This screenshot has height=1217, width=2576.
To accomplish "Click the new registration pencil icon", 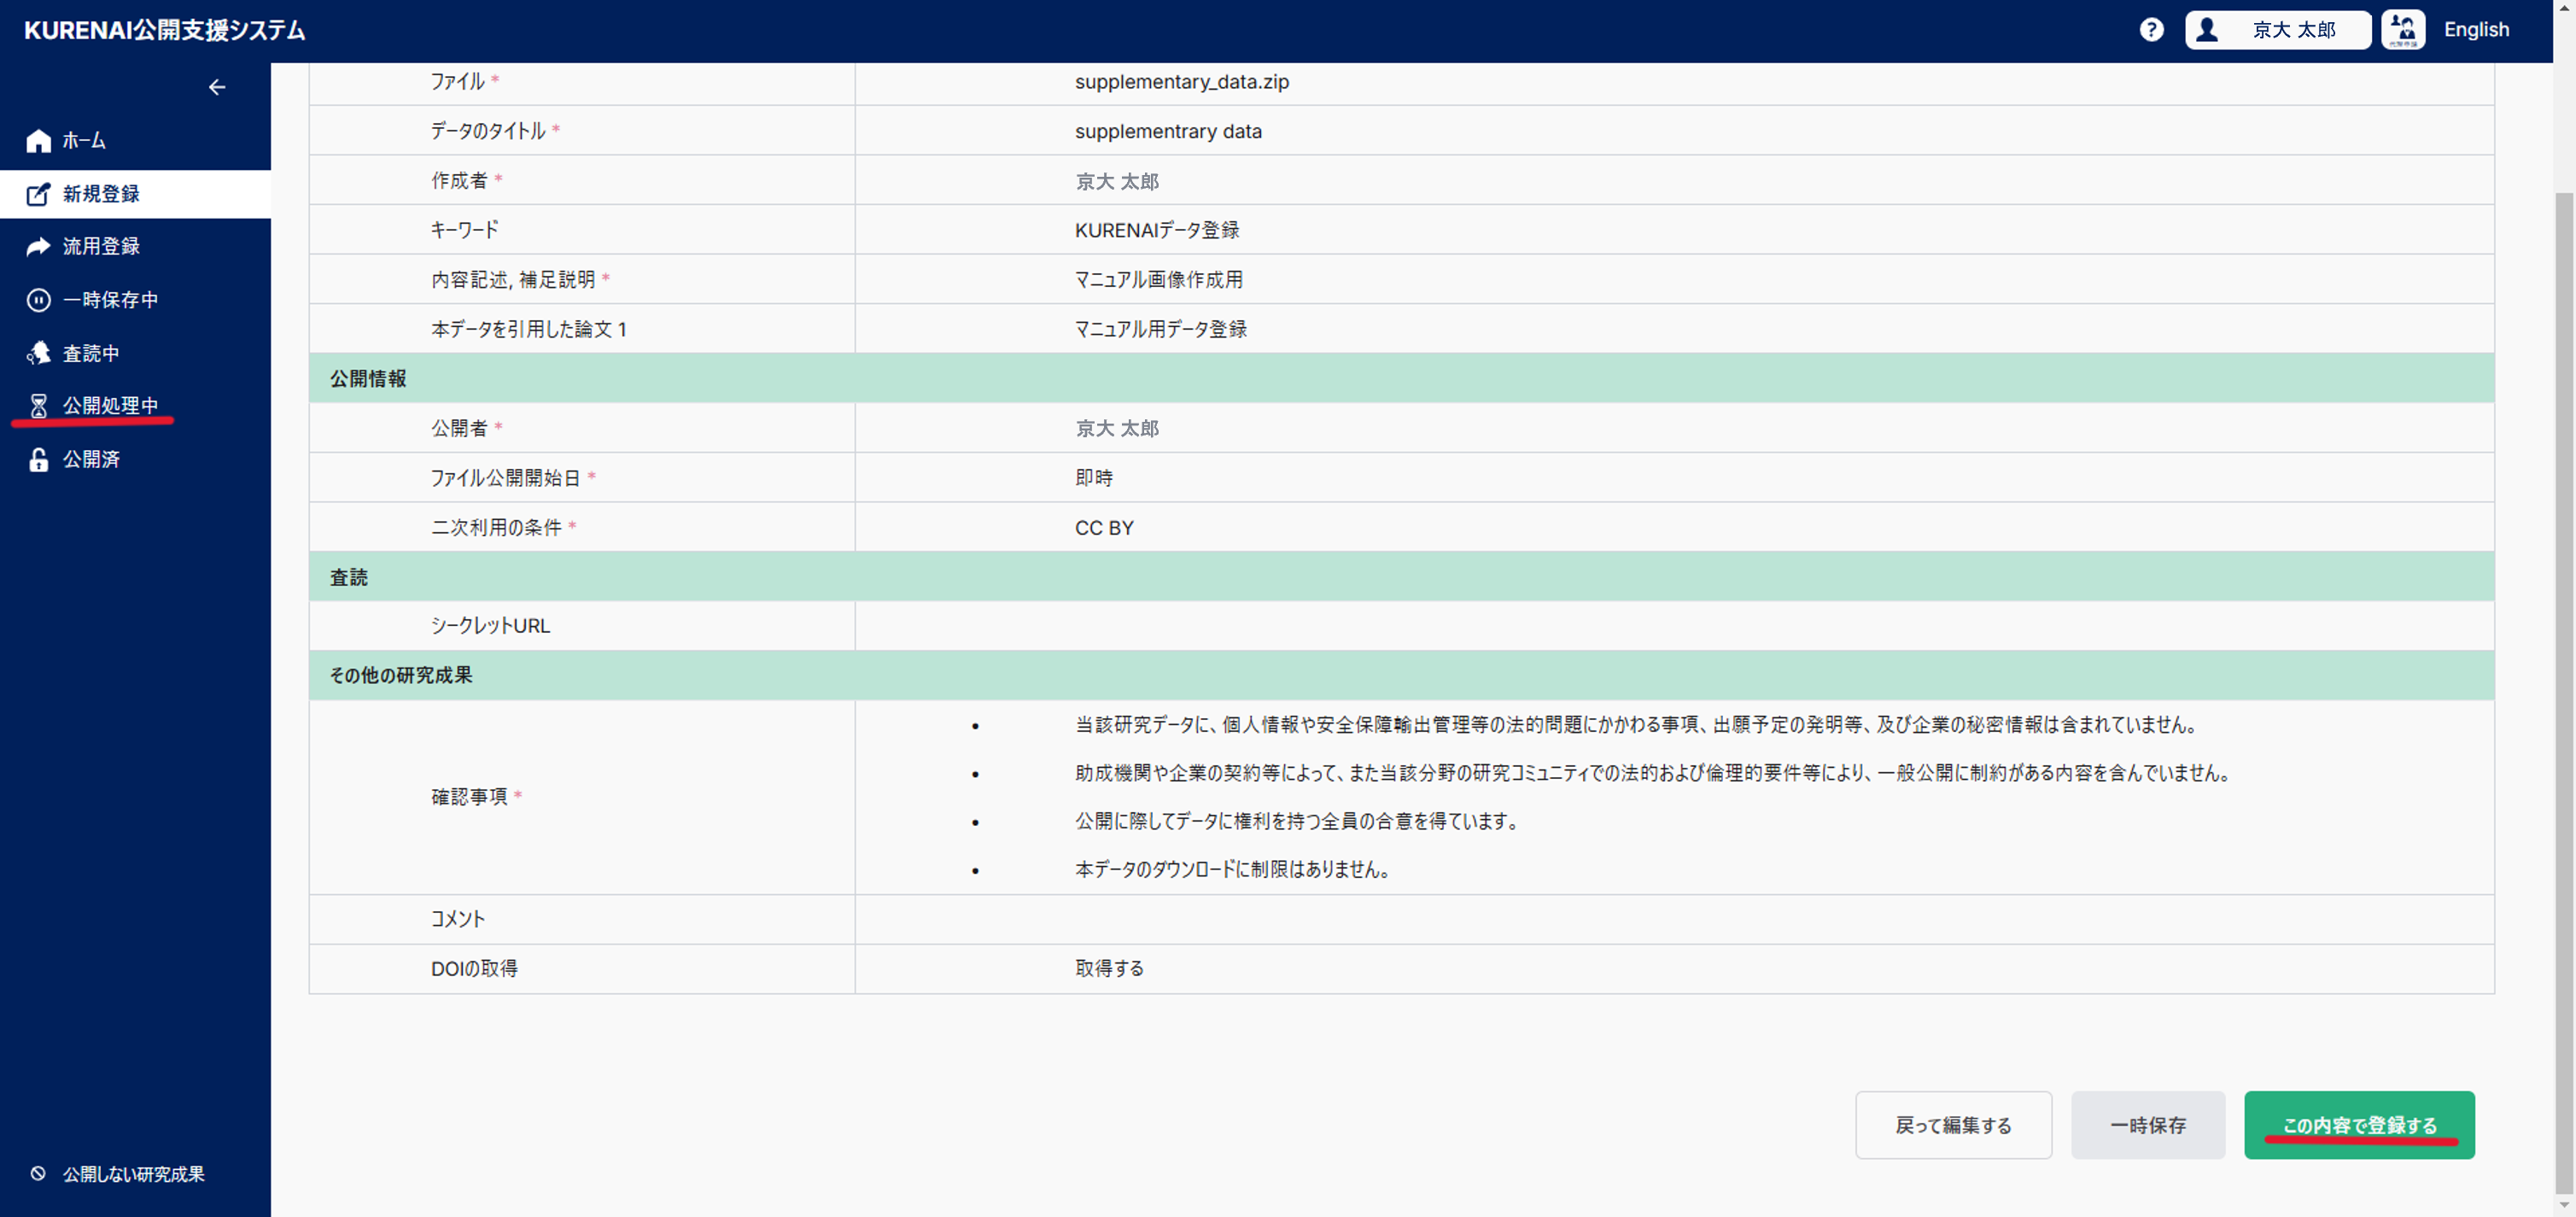I will [x=38, y=194].
